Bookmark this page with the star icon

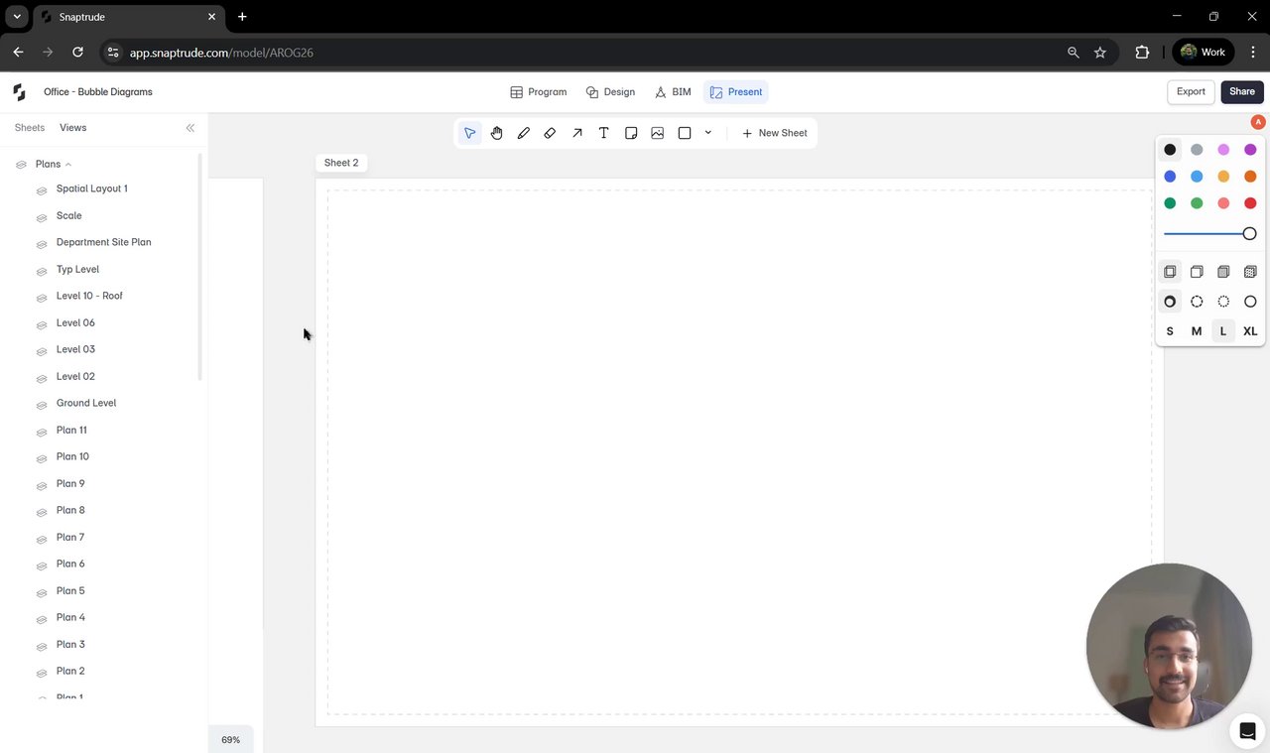[1100, 53]
